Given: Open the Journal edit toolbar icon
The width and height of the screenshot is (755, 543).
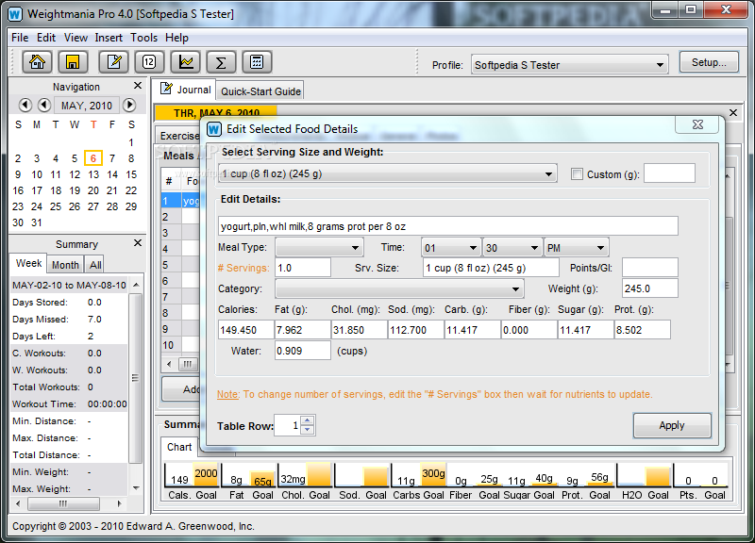Looking at the screenshot, I should pos(114,62).
